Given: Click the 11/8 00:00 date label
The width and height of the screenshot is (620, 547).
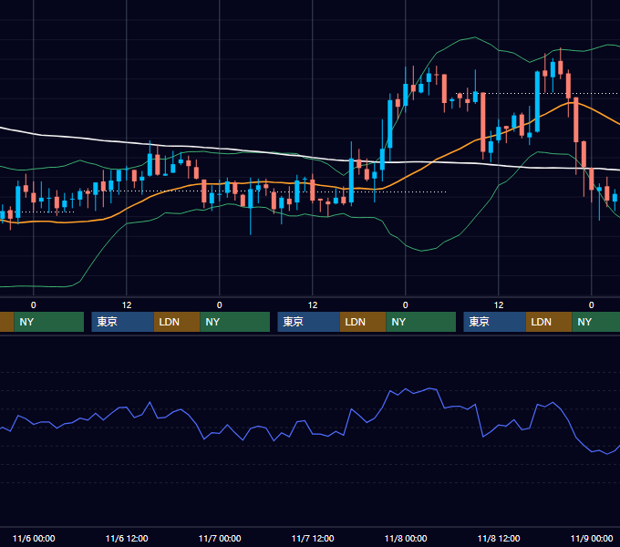Looking at the screenshot, I should tap(406, 538).
